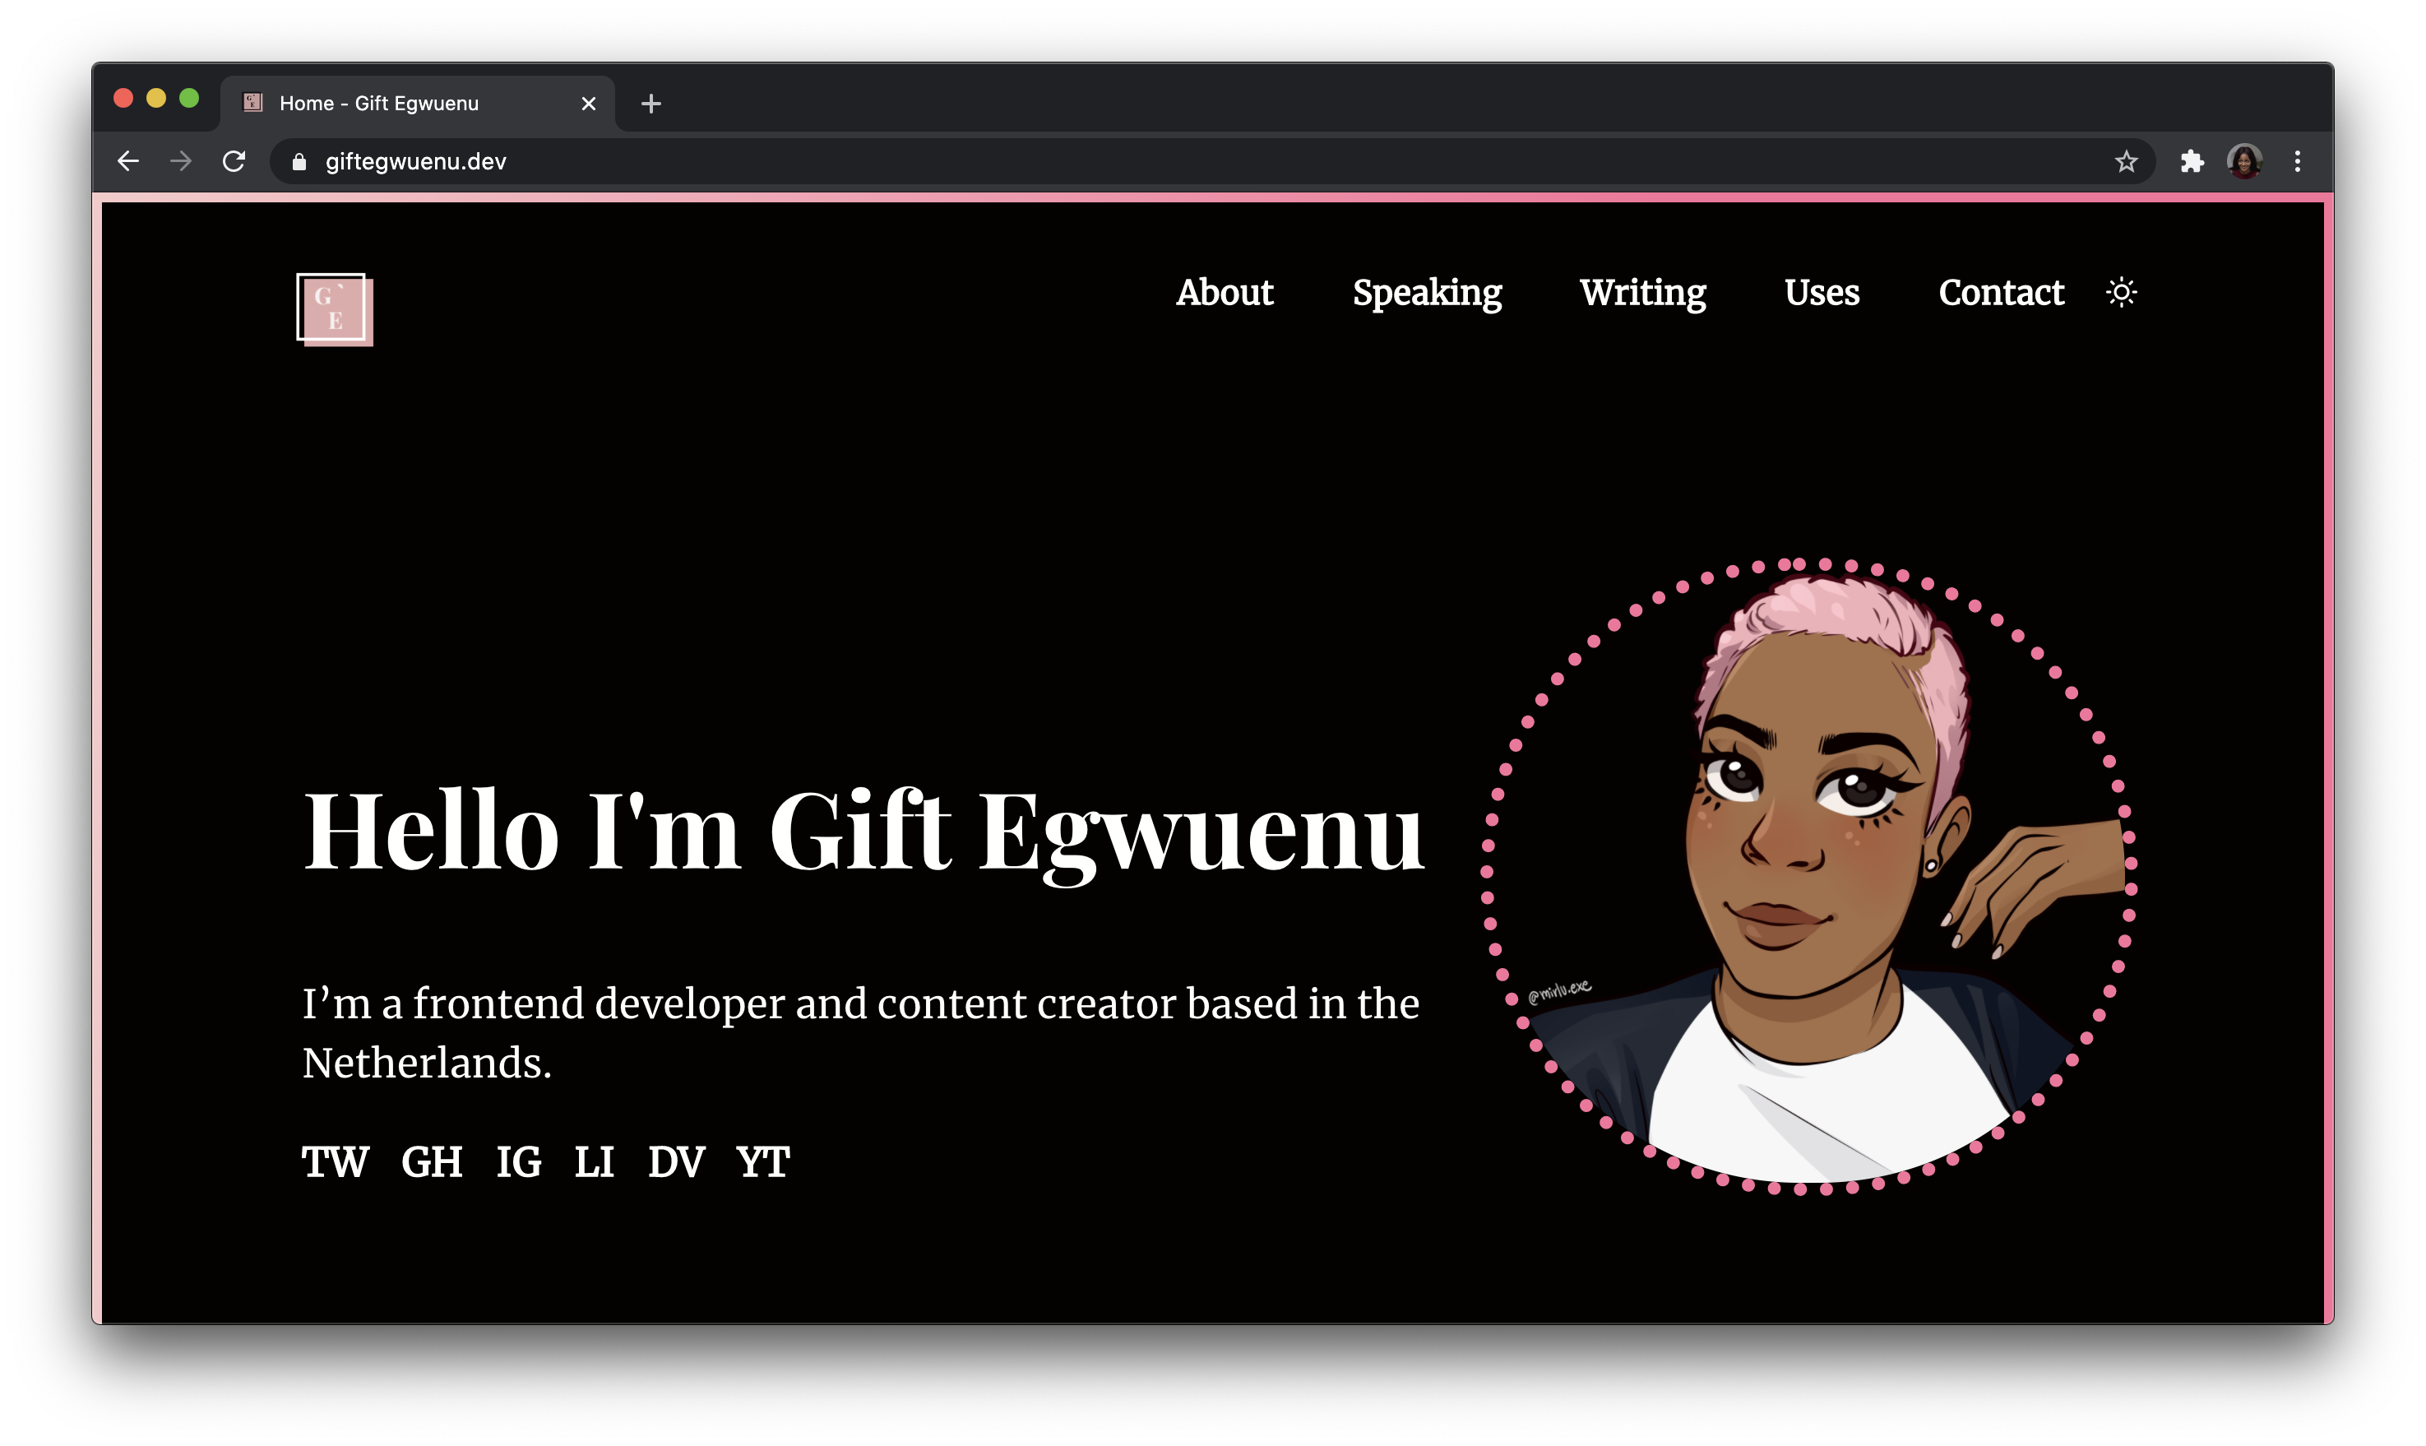
Task: Go to the Speaking page
Action: 1427,294
